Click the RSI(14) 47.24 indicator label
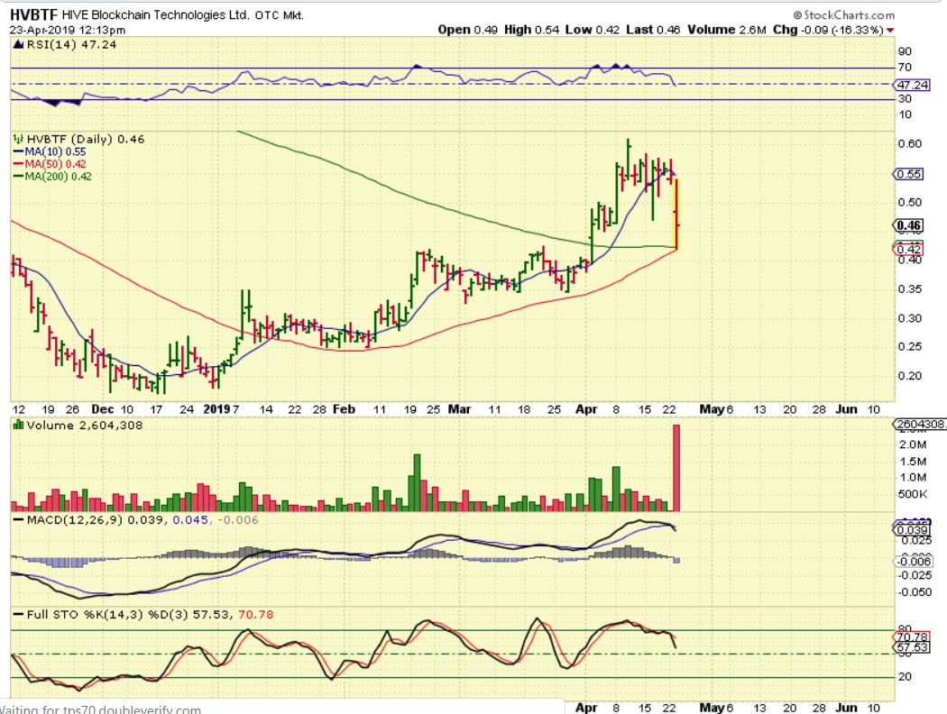This screenshot has height=714, width=947. [71, 45]
